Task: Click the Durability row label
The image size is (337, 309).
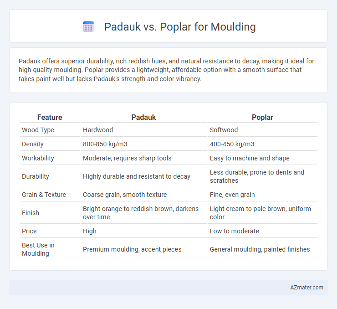Action: pyautogui.click(x=36, y=176)
